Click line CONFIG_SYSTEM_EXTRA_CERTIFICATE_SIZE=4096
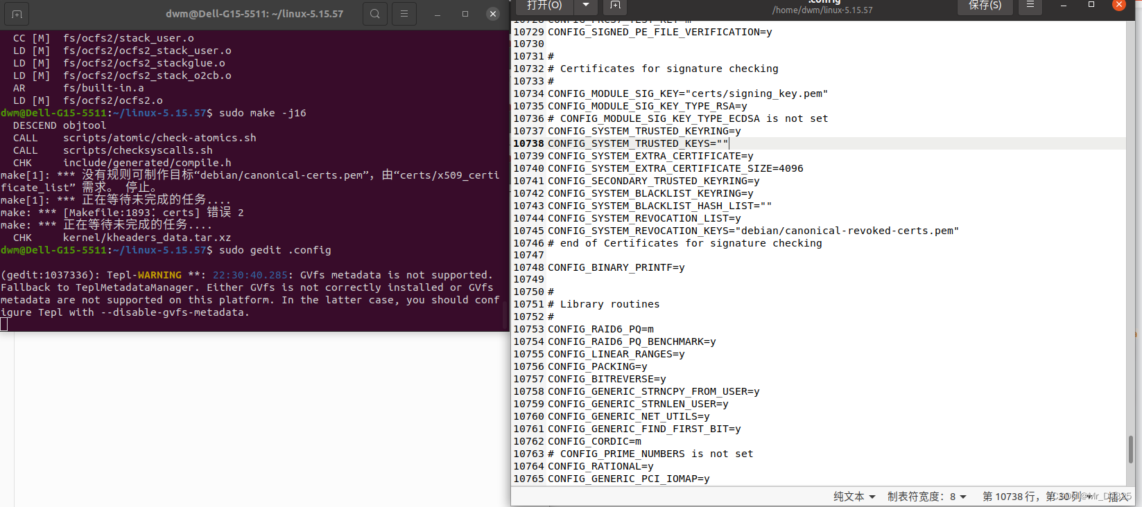 (x=675, y=168)
